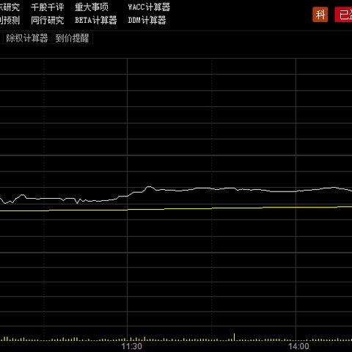Open 千股千评 stock commentary link

(x=48, y=7)
